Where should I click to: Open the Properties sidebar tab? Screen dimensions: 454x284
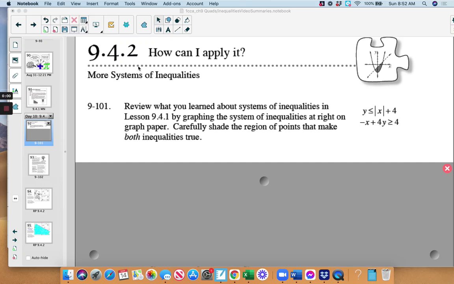point(15,91)
